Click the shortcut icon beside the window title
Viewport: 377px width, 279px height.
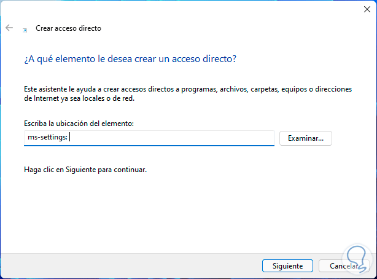[25, 29]
